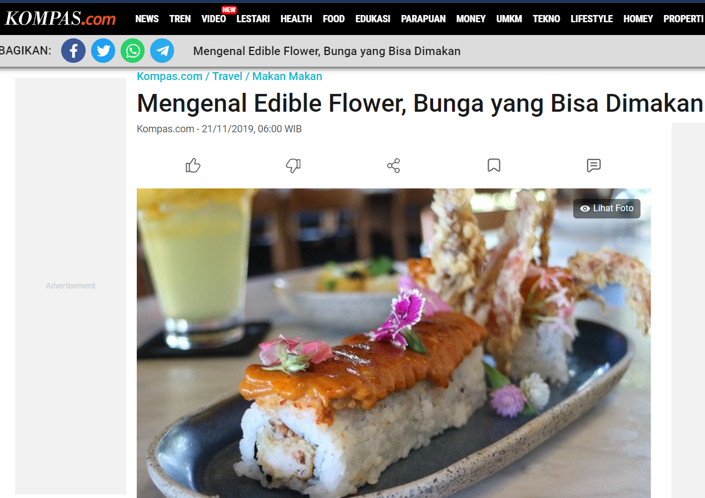Select the FOOD menu item
The height and width of the screenshot is (498, 705).
click(x=334, y=19)
